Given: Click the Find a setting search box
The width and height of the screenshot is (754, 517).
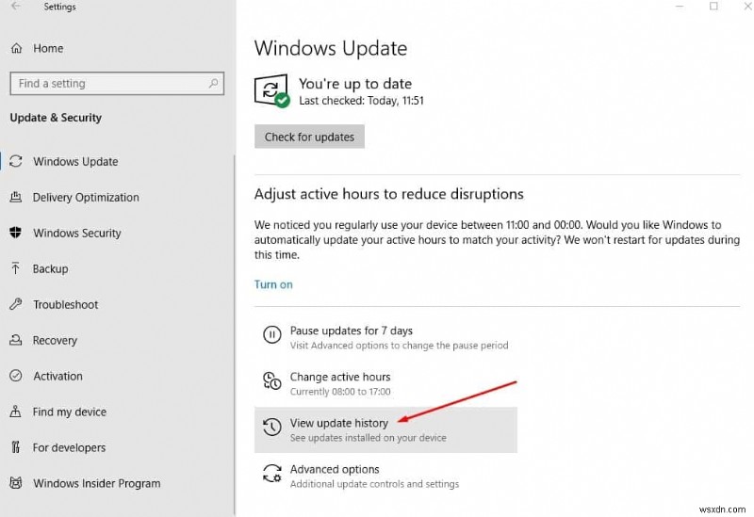Looking at the screenshot, I should pos(117,84).
